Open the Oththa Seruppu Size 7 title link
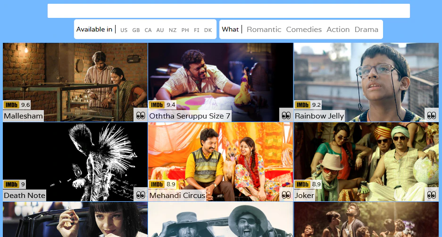This screenshot has width=442, height=237. (x=190, y=116)
